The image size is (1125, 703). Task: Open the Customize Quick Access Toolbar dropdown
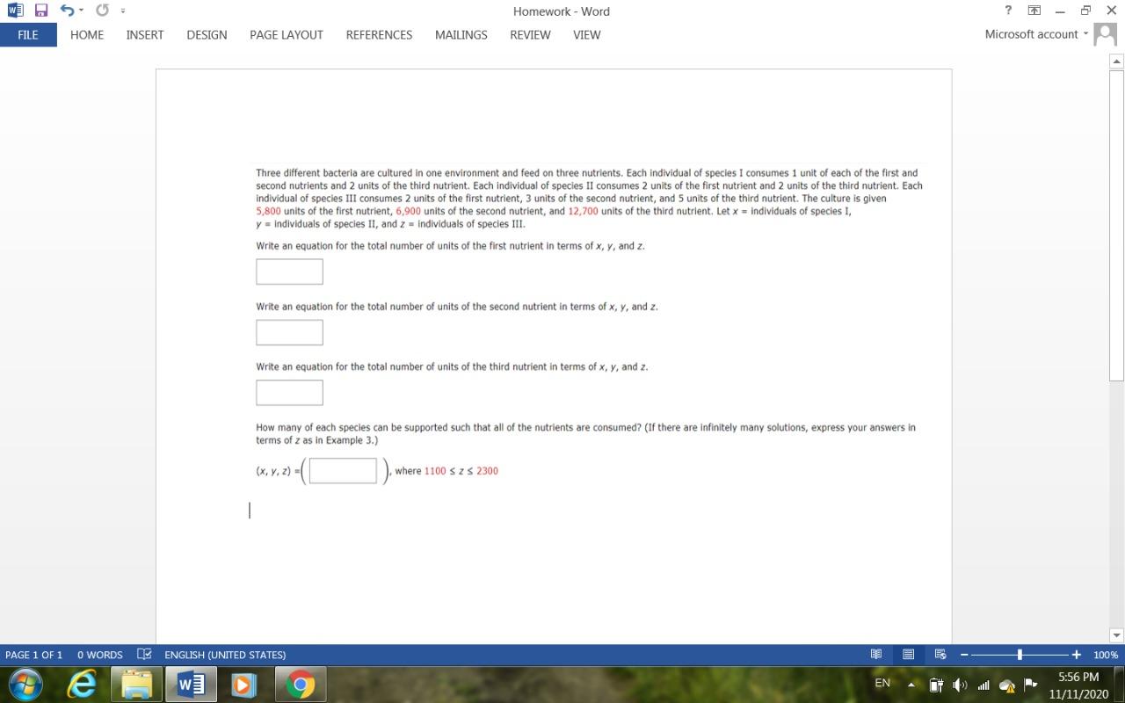point(120,11)
